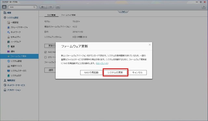Screen dimensions: 208x121
Task: Go back with the left arrow button
Action: point(43,7)
